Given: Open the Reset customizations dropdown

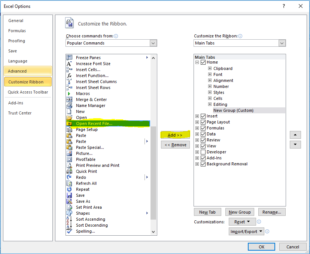Looking at the screenshot, I should (x=242, y=222).
